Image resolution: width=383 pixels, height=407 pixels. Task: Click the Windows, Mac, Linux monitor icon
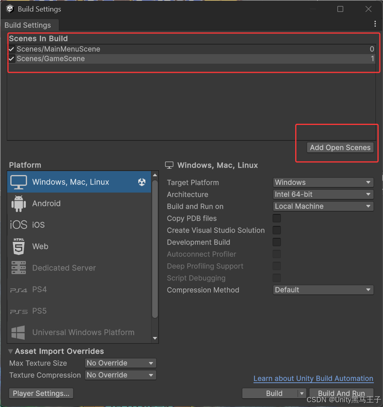[19, 182]
